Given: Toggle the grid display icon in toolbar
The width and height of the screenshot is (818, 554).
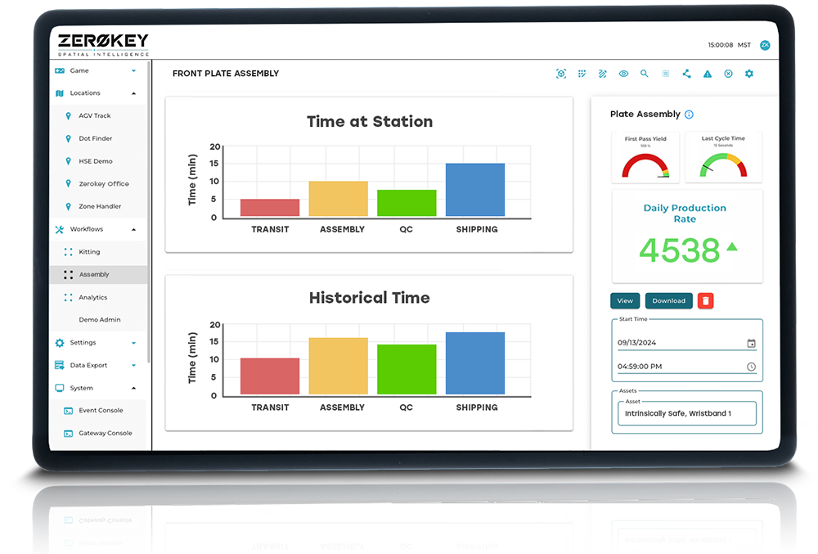Looking at the screenshot, I should (x=665, y=74).
